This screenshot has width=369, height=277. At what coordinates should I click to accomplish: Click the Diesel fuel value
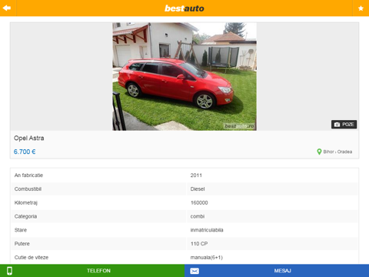[x=198, y=189]
